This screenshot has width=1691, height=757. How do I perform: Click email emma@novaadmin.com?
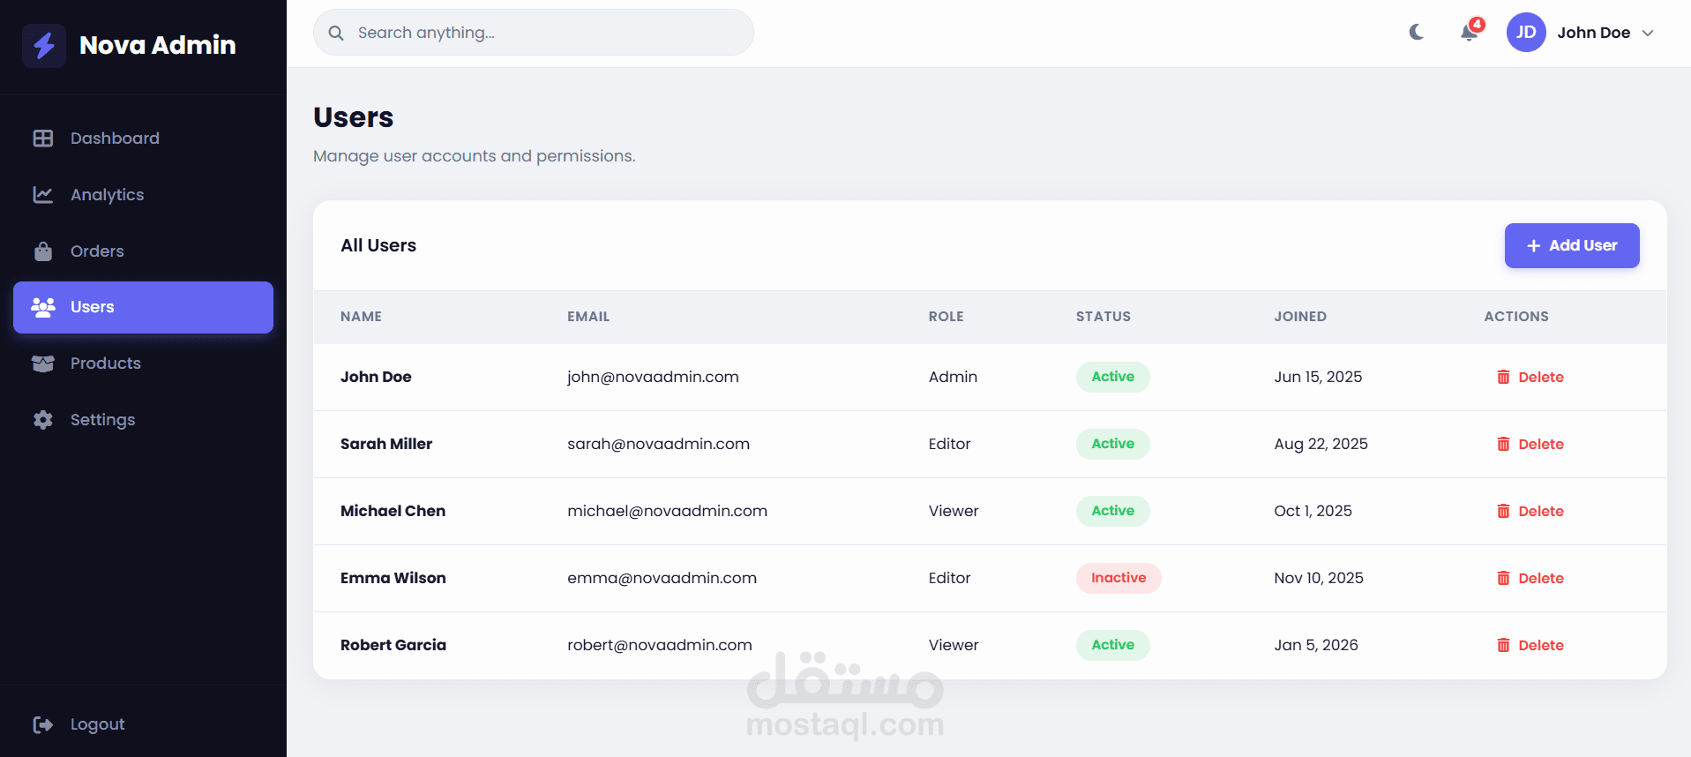tap(662, 578)
